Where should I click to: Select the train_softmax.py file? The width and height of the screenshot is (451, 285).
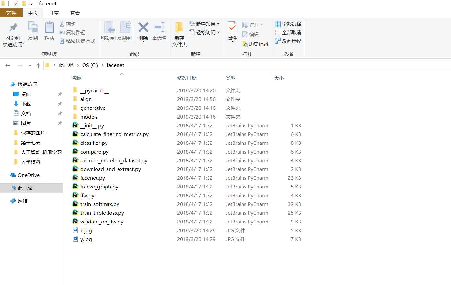100,204
